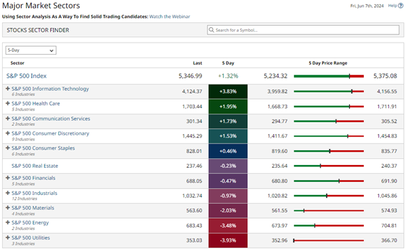Image resolution: width=408 pixels, height=249 pixels.
Task: Open S&P 500 Health Care sector link
Action: (36, 104)
